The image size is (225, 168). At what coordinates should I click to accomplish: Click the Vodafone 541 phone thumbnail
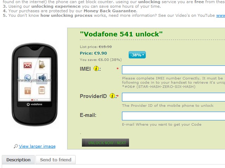pyautogui.click(x=34, y=84)
